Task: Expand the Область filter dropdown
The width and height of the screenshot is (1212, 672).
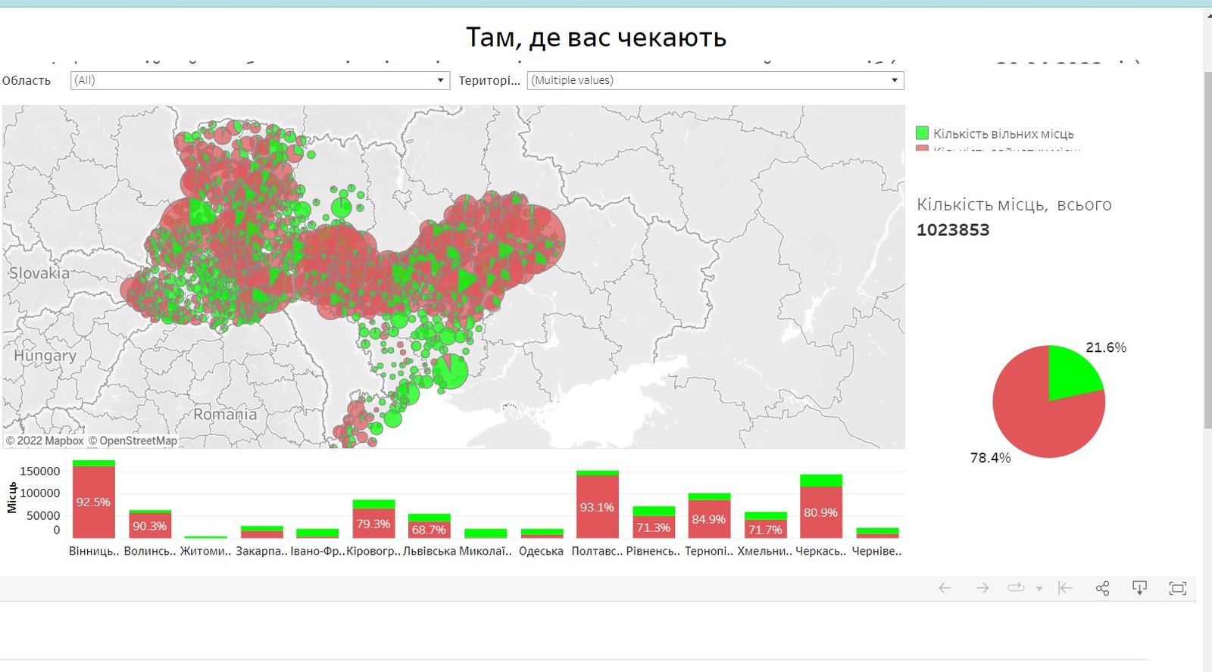Action: (440, 80)
